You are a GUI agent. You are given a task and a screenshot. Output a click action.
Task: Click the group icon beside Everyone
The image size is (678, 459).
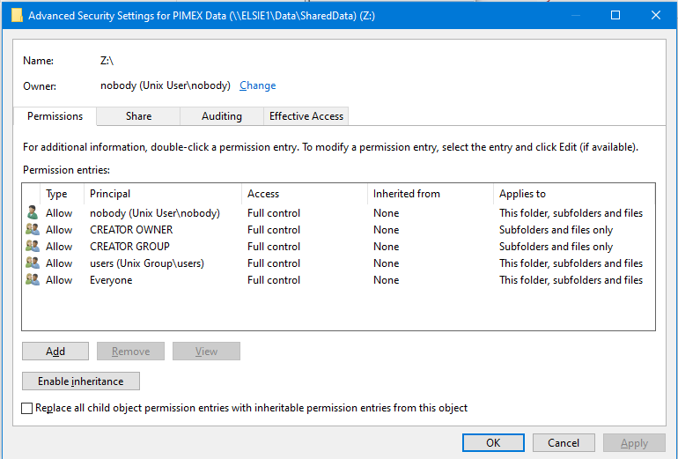point(33,280)
